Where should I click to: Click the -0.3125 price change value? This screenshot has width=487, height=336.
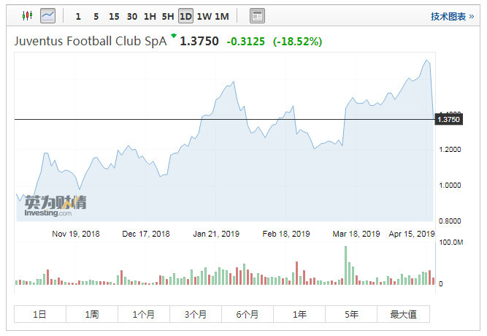pyautogui.click(x=245, y=42)
